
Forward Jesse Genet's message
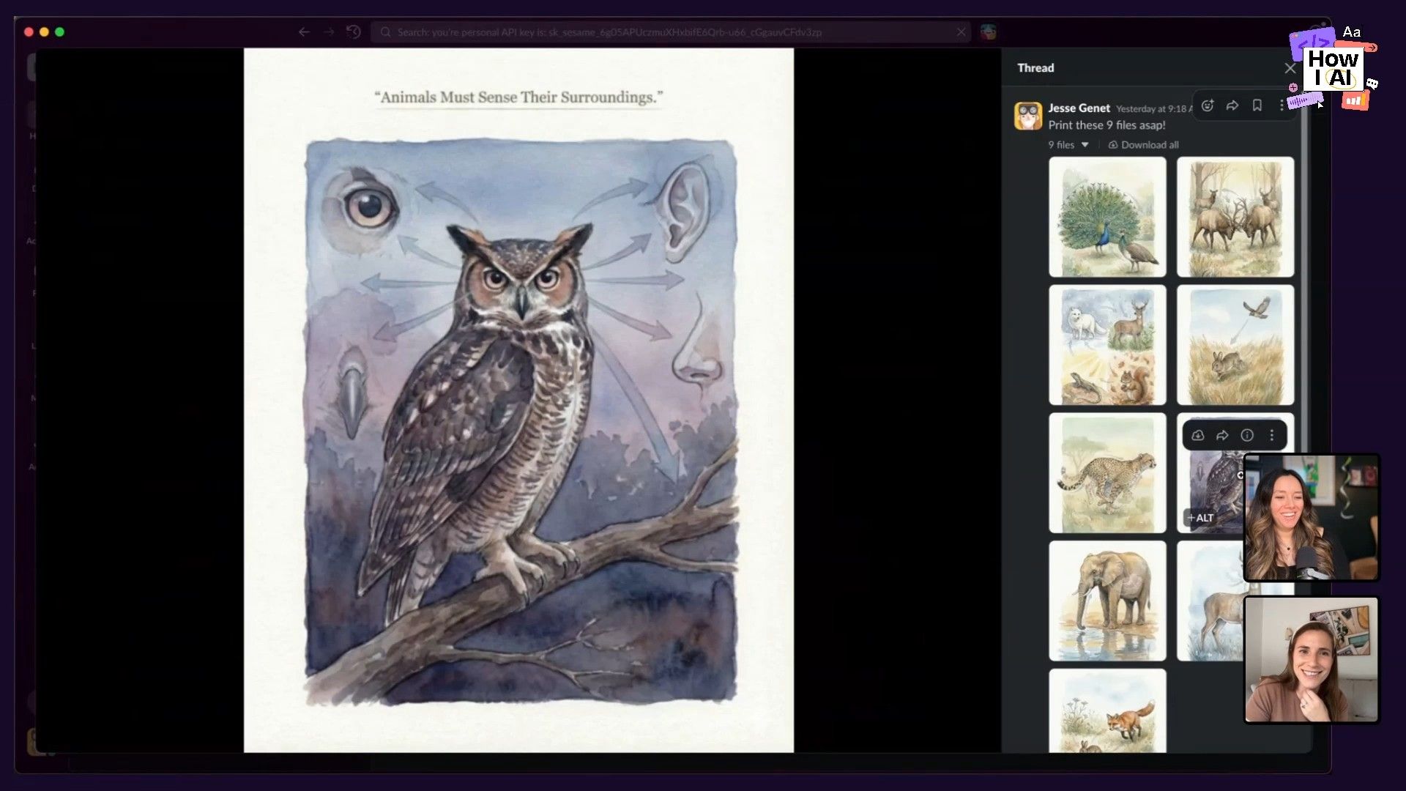pos(1232,105)
